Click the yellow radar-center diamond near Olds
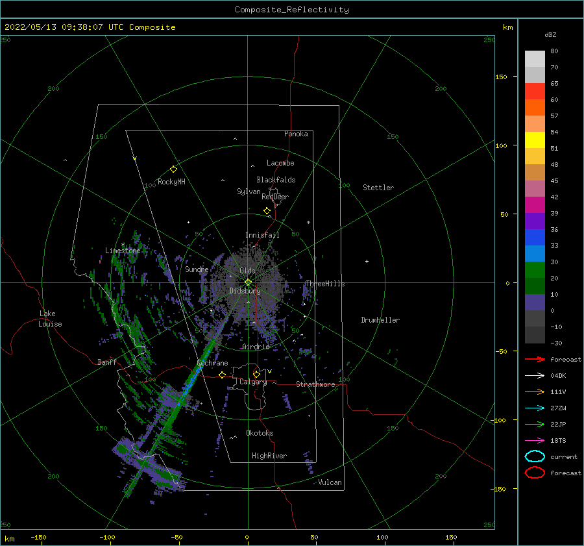This screenshot has height=546, width=584. pyautogui.click(x=248, y=282)
